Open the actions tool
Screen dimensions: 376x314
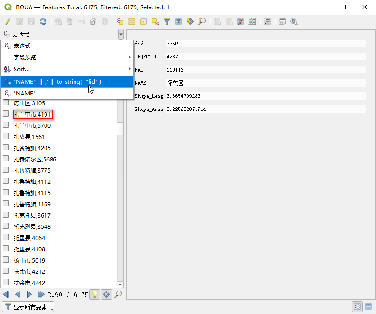click(x=294, y=22)
